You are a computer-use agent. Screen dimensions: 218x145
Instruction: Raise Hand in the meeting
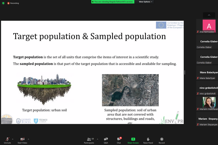coord(148,140)
